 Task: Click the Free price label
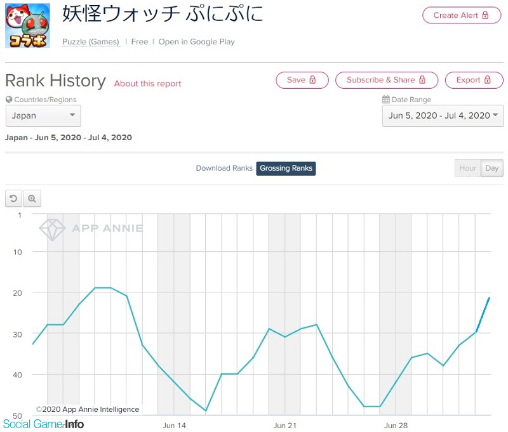click(x=140, y=42)
